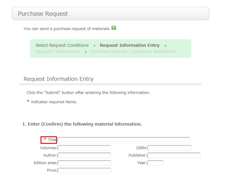
Task: Select the Price text field
Action: click(84, 171)
